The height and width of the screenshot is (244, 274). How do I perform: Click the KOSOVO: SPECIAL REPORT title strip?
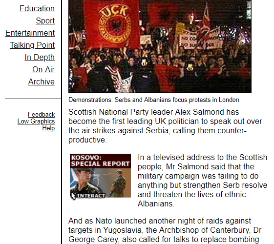(100, 161)
